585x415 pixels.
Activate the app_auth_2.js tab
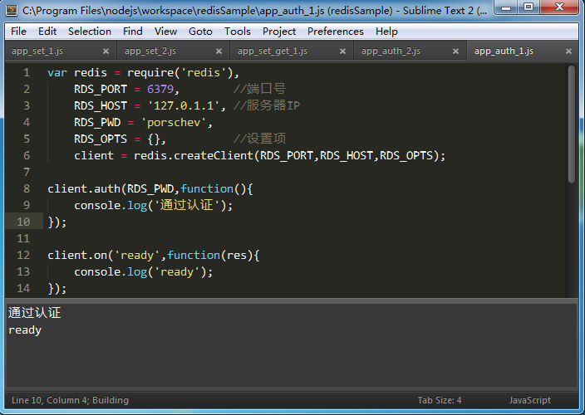[x=391, y=51]
